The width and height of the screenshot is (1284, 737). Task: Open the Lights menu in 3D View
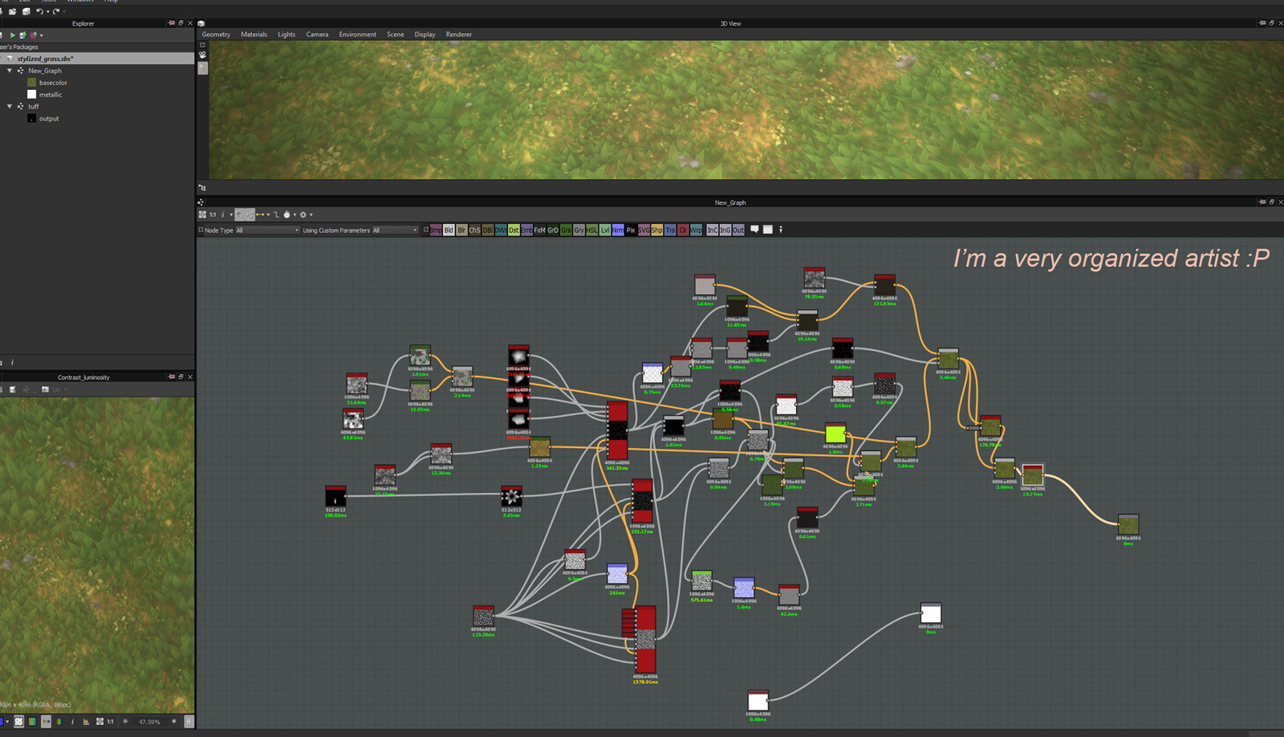[x=286, y=35]
